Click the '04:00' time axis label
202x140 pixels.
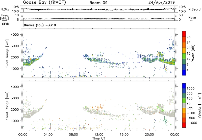point(48,135)
